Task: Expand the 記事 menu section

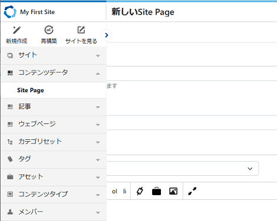Action: pos(54,107)
